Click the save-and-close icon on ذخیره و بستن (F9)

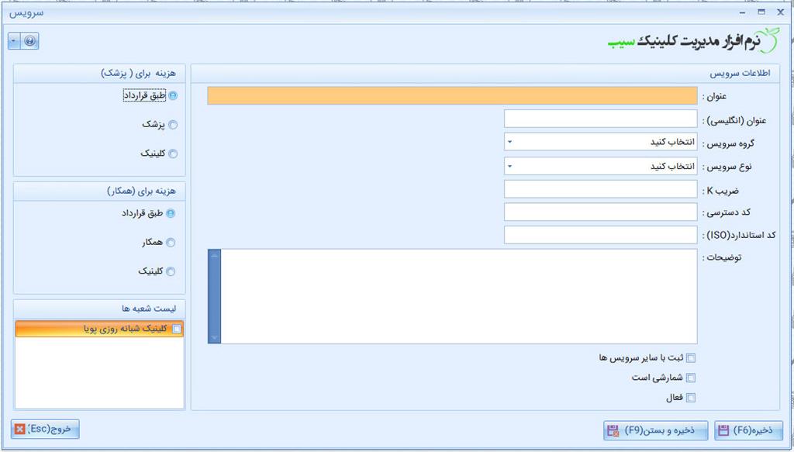[x=613, y=430]
